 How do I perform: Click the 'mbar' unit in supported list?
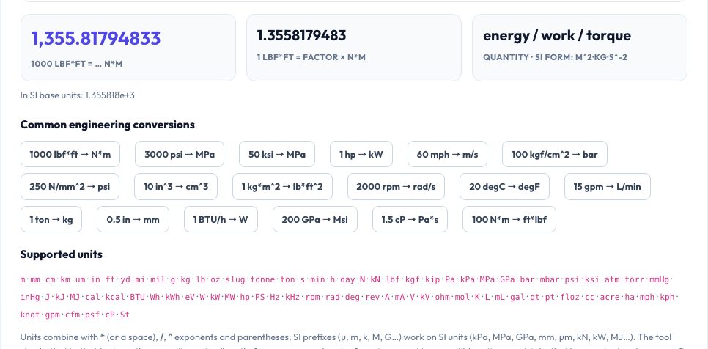point(550,279)
